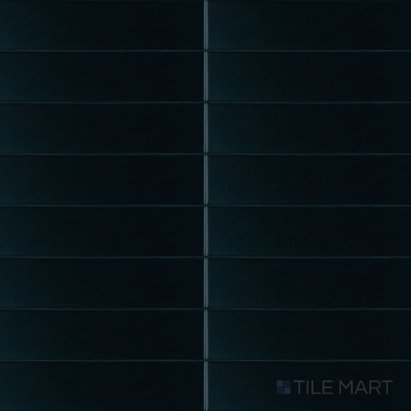
Task: Click the letter M in TILE MART
Action: tap(346, 387)
